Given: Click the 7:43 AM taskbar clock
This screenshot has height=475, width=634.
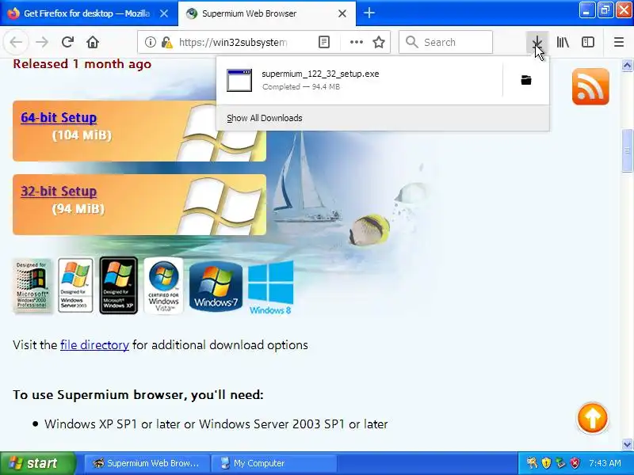Looking at the screenshot, I should point(605,463).
